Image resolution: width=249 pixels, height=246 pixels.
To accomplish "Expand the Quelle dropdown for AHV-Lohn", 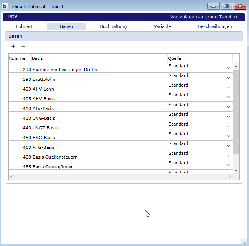I will coord(228,87).
